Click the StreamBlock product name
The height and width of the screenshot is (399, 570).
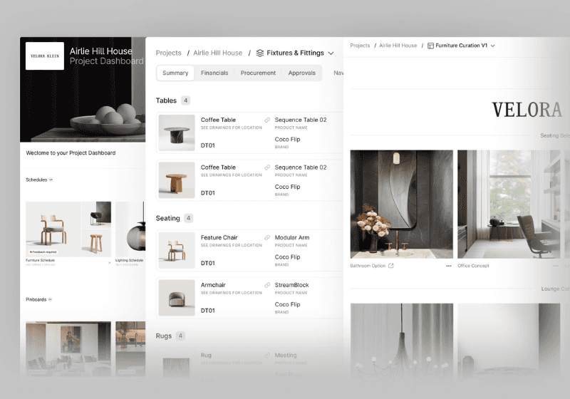coord(292,285)
